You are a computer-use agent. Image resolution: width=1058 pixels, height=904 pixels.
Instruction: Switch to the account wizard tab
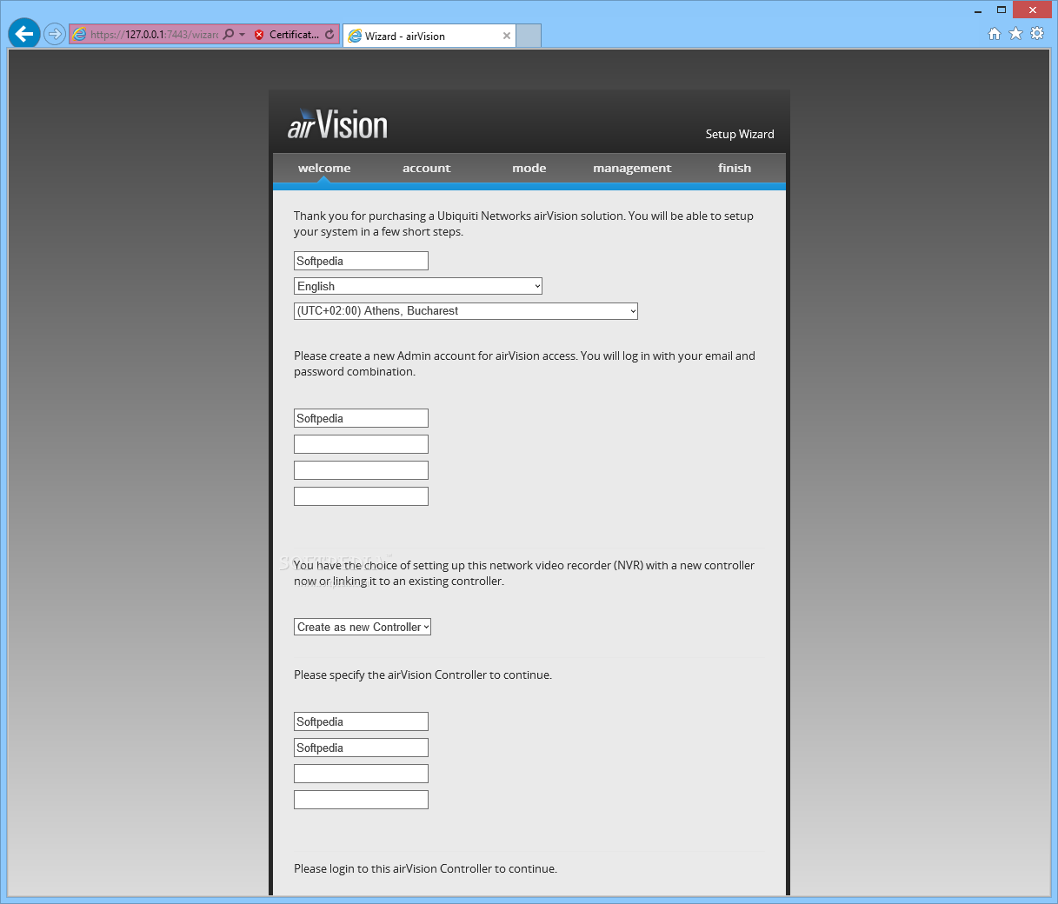pyautogui.click(x=427, y=168)
